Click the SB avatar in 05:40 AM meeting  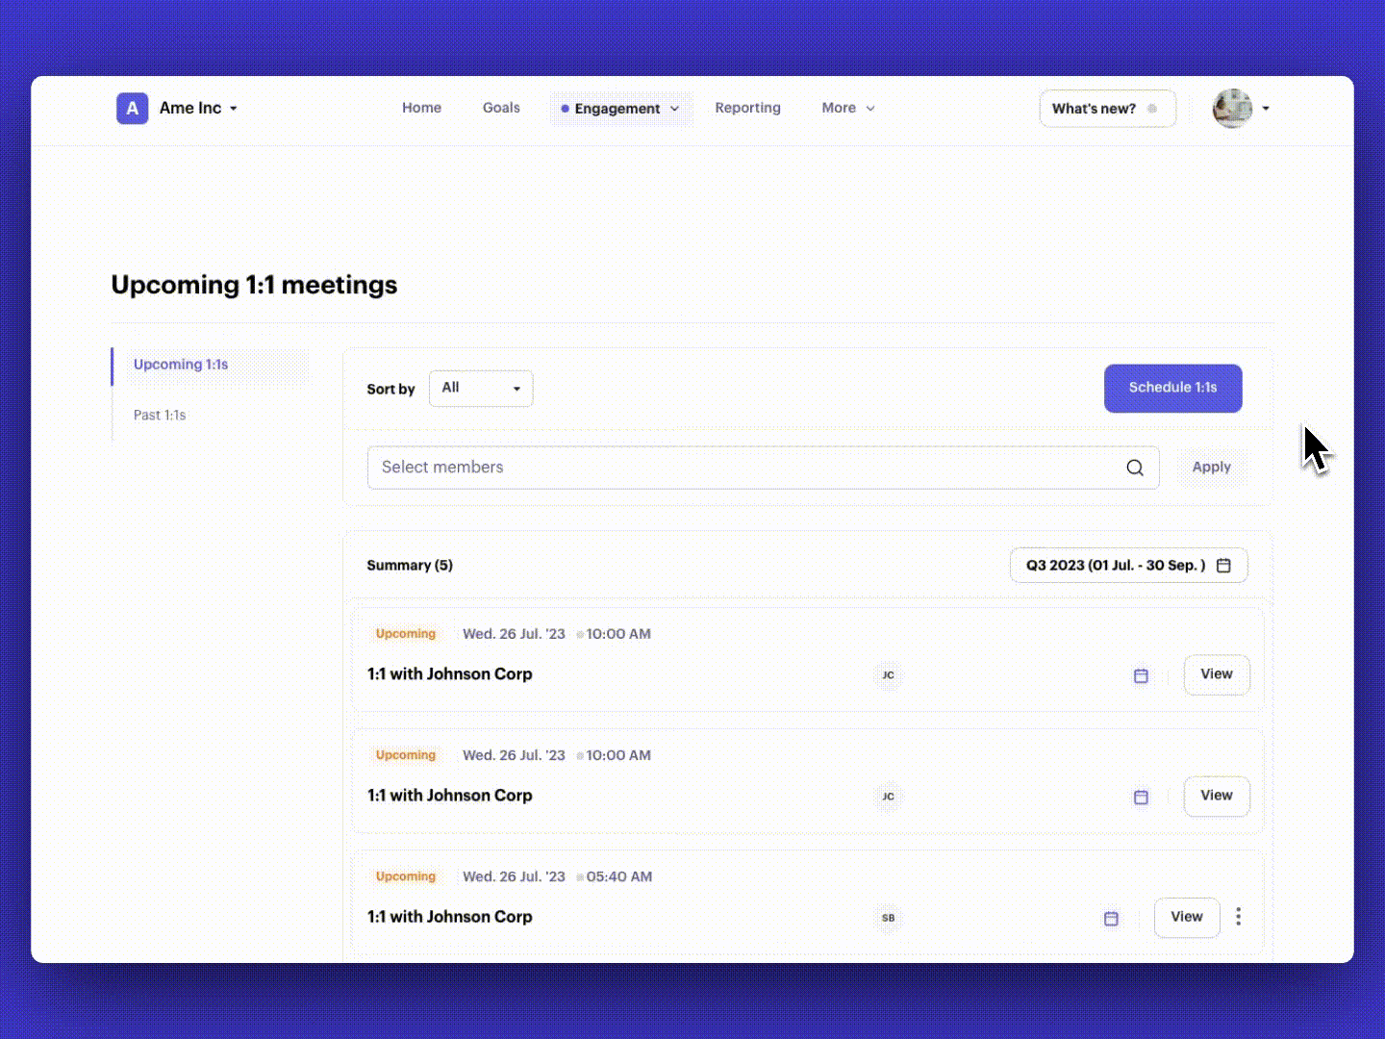pyautogui.click(x=888, y=918)
